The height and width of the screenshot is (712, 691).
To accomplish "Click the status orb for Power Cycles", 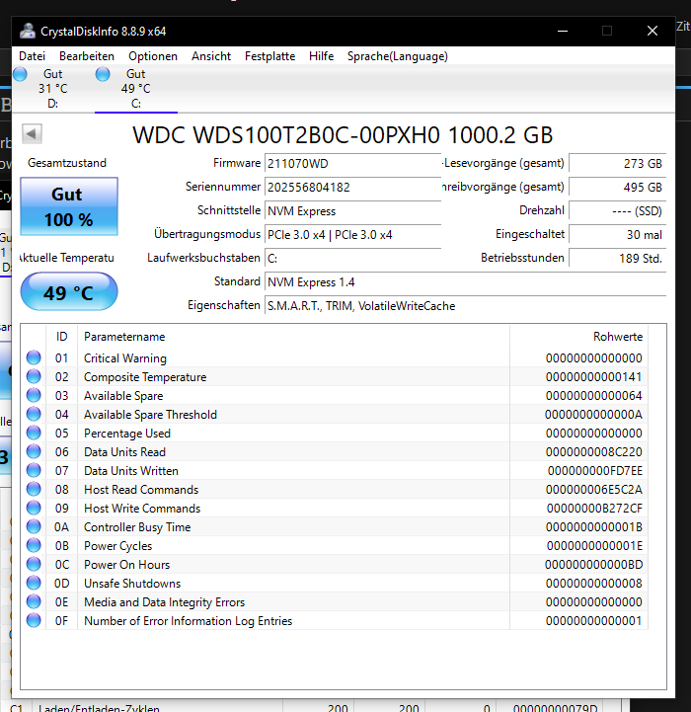I will click(x=34, y=545).
